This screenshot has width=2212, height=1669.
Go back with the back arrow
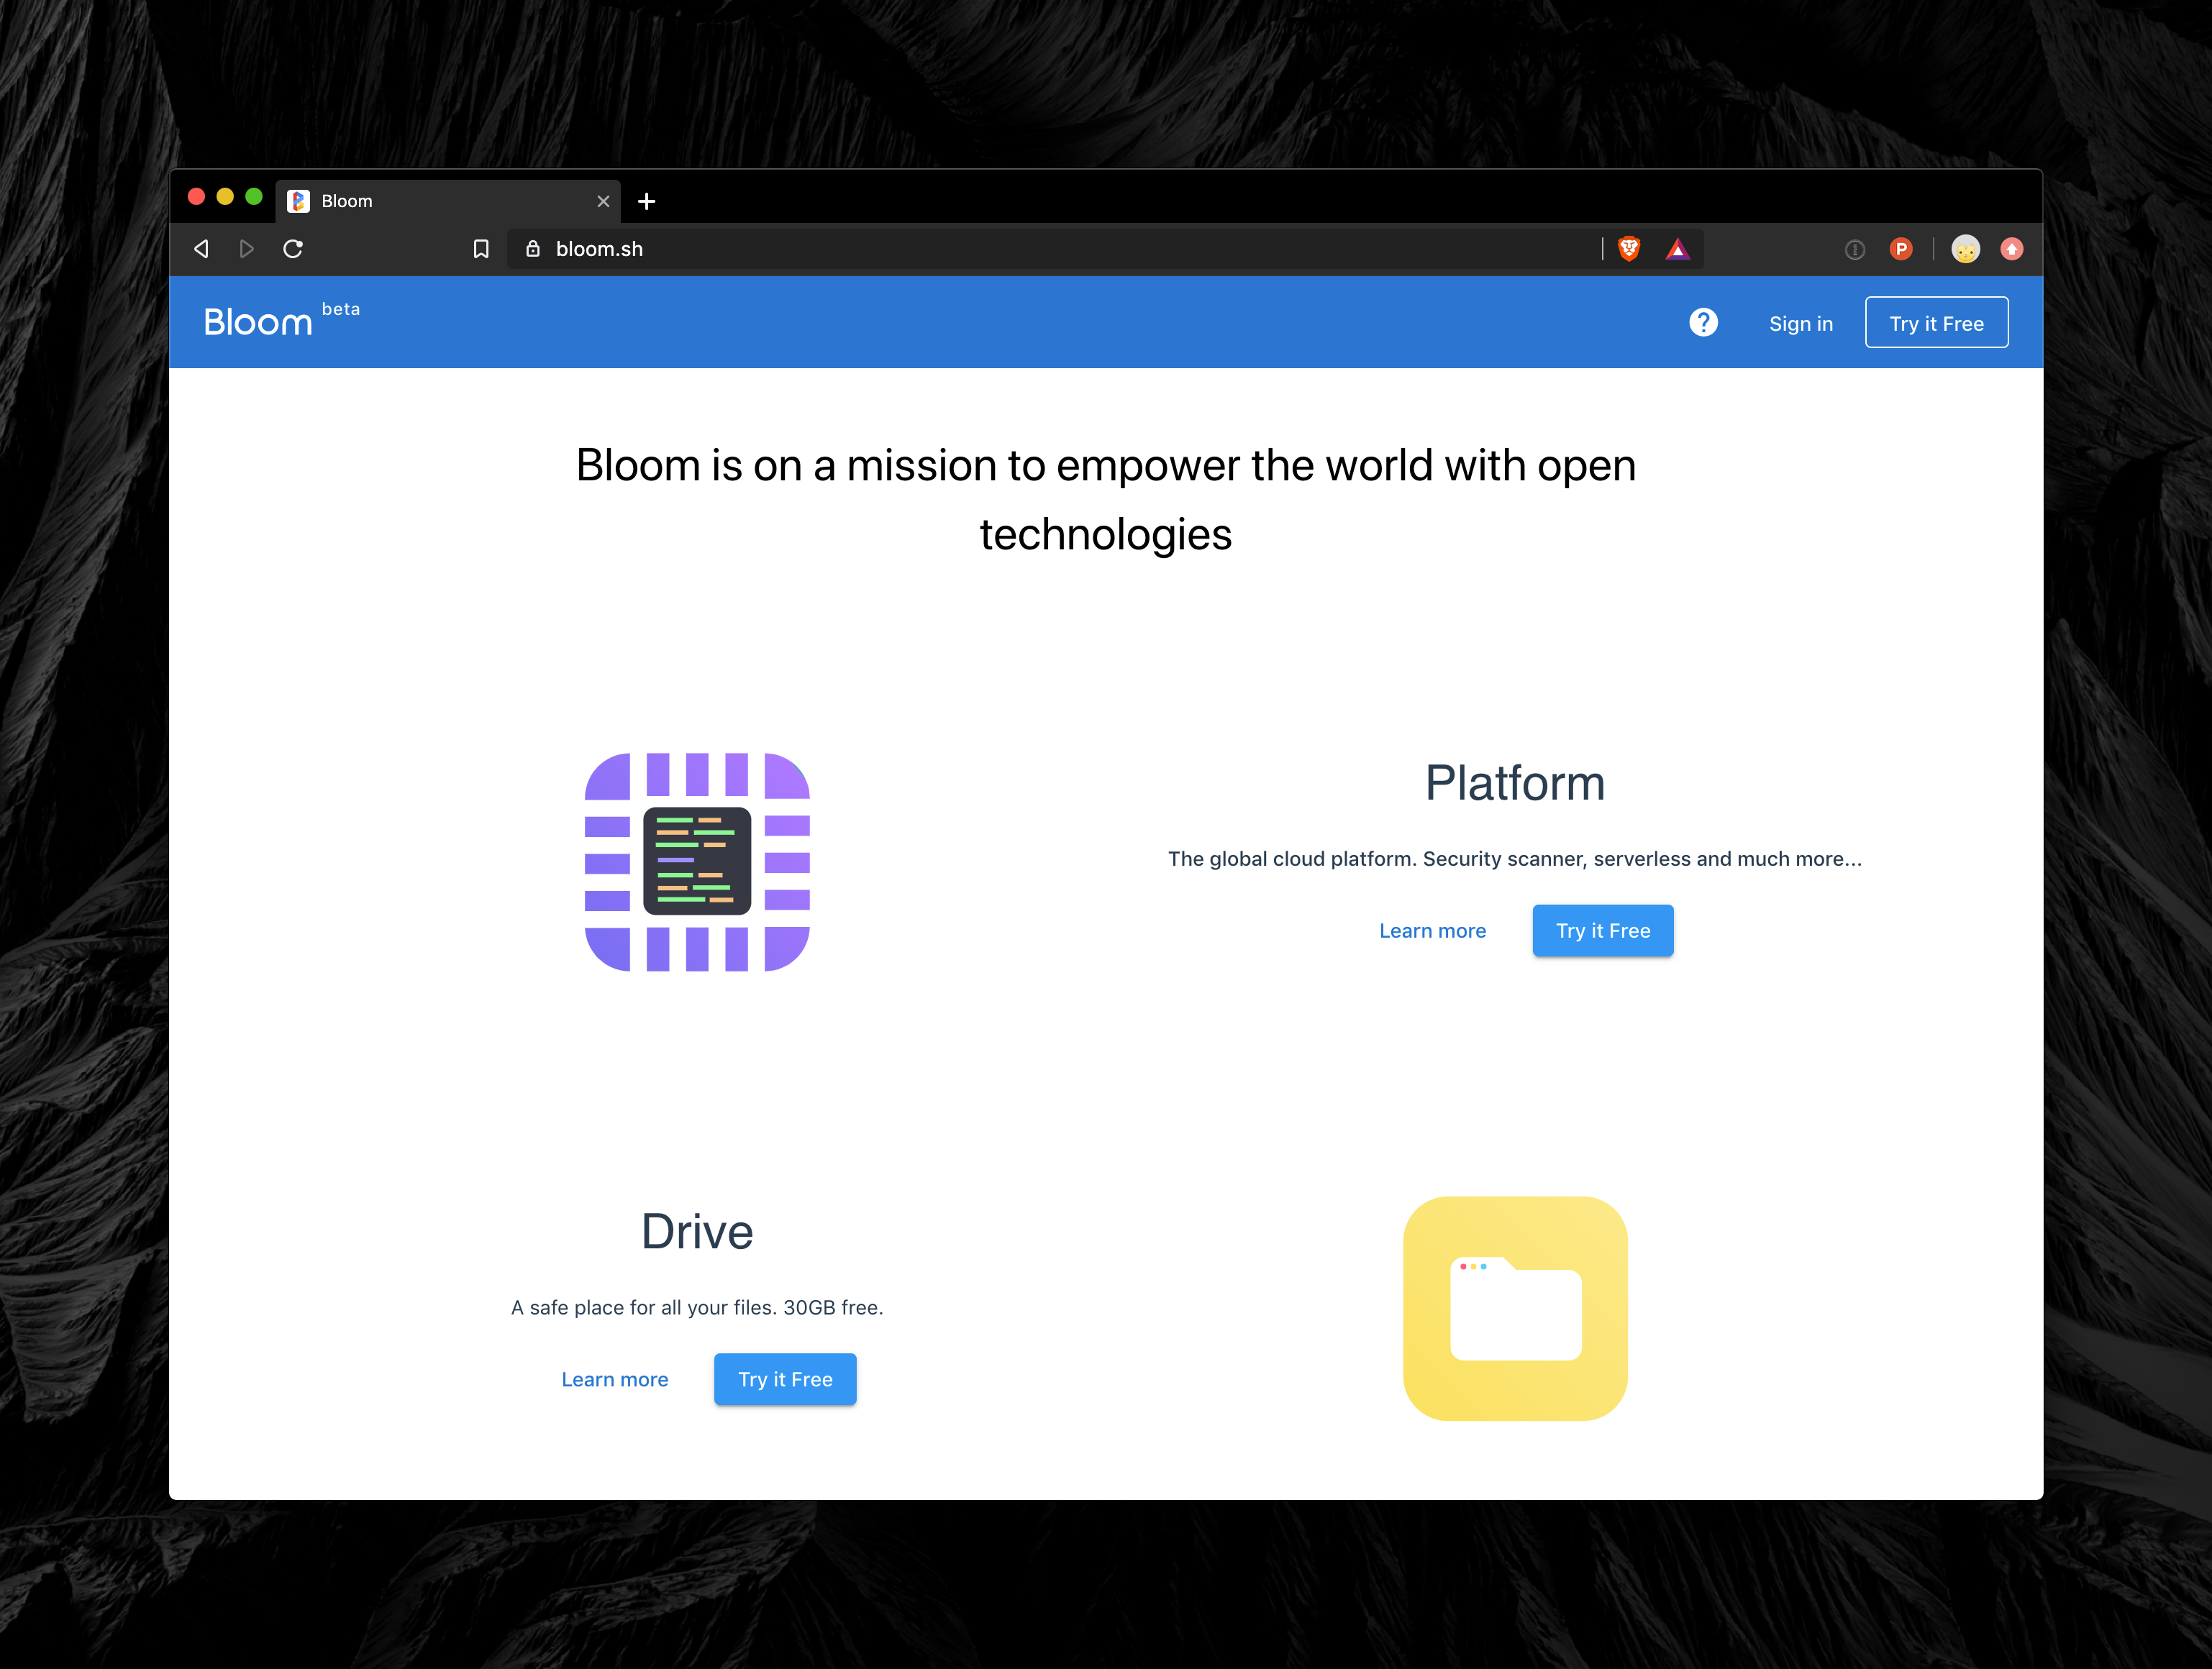point(201,249)
